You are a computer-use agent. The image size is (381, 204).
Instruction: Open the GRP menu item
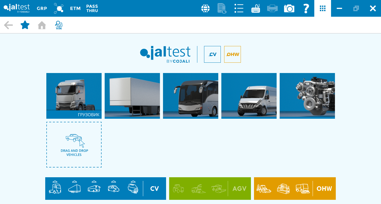pos(42,8)
